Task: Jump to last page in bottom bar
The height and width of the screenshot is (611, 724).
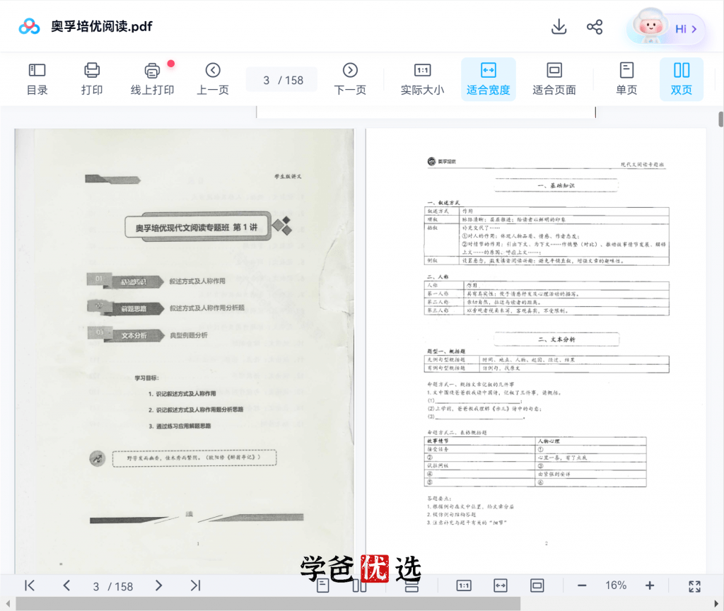Action: click(195, 586)
